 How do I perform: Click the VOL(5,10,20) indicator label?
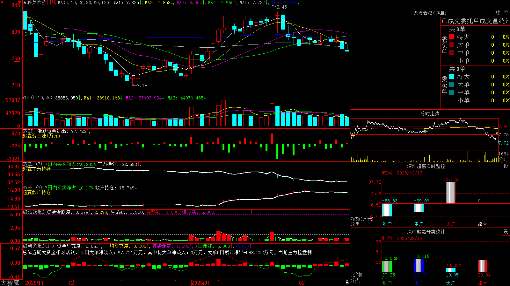click(x=37, y=98)
